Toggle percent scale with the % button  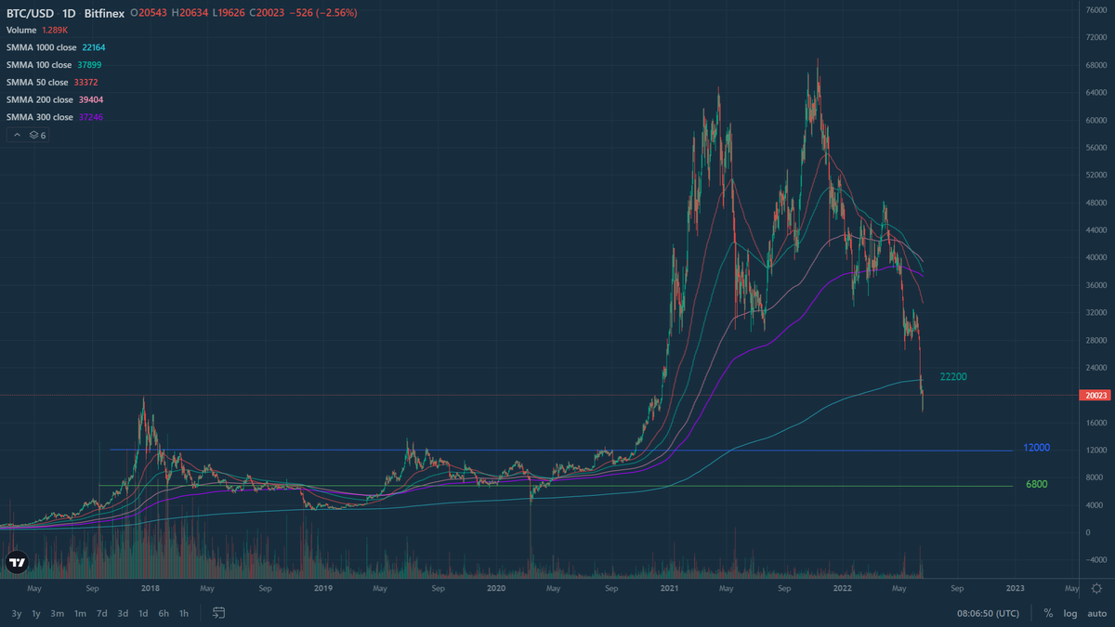click(1048, 614)
